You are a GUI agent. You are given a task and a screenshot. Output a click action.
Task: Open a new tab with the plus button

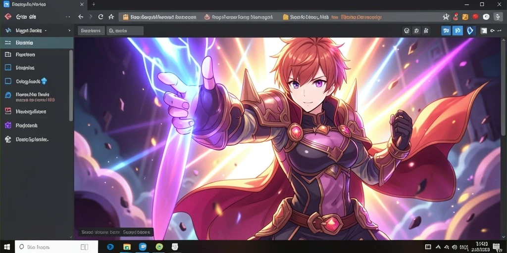[94, 4]
